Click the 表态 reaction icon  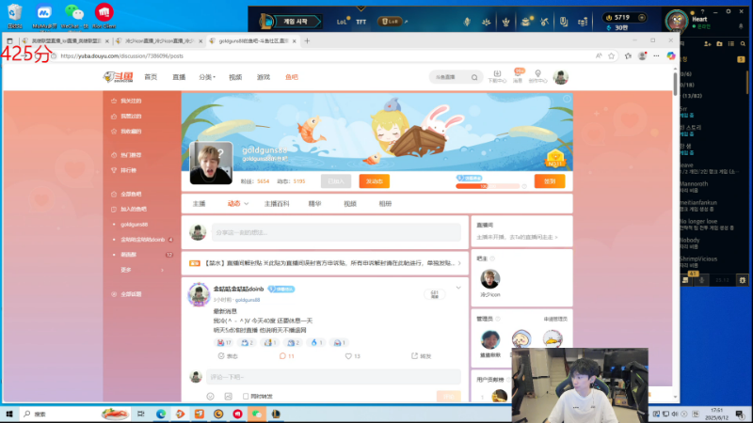228,356
